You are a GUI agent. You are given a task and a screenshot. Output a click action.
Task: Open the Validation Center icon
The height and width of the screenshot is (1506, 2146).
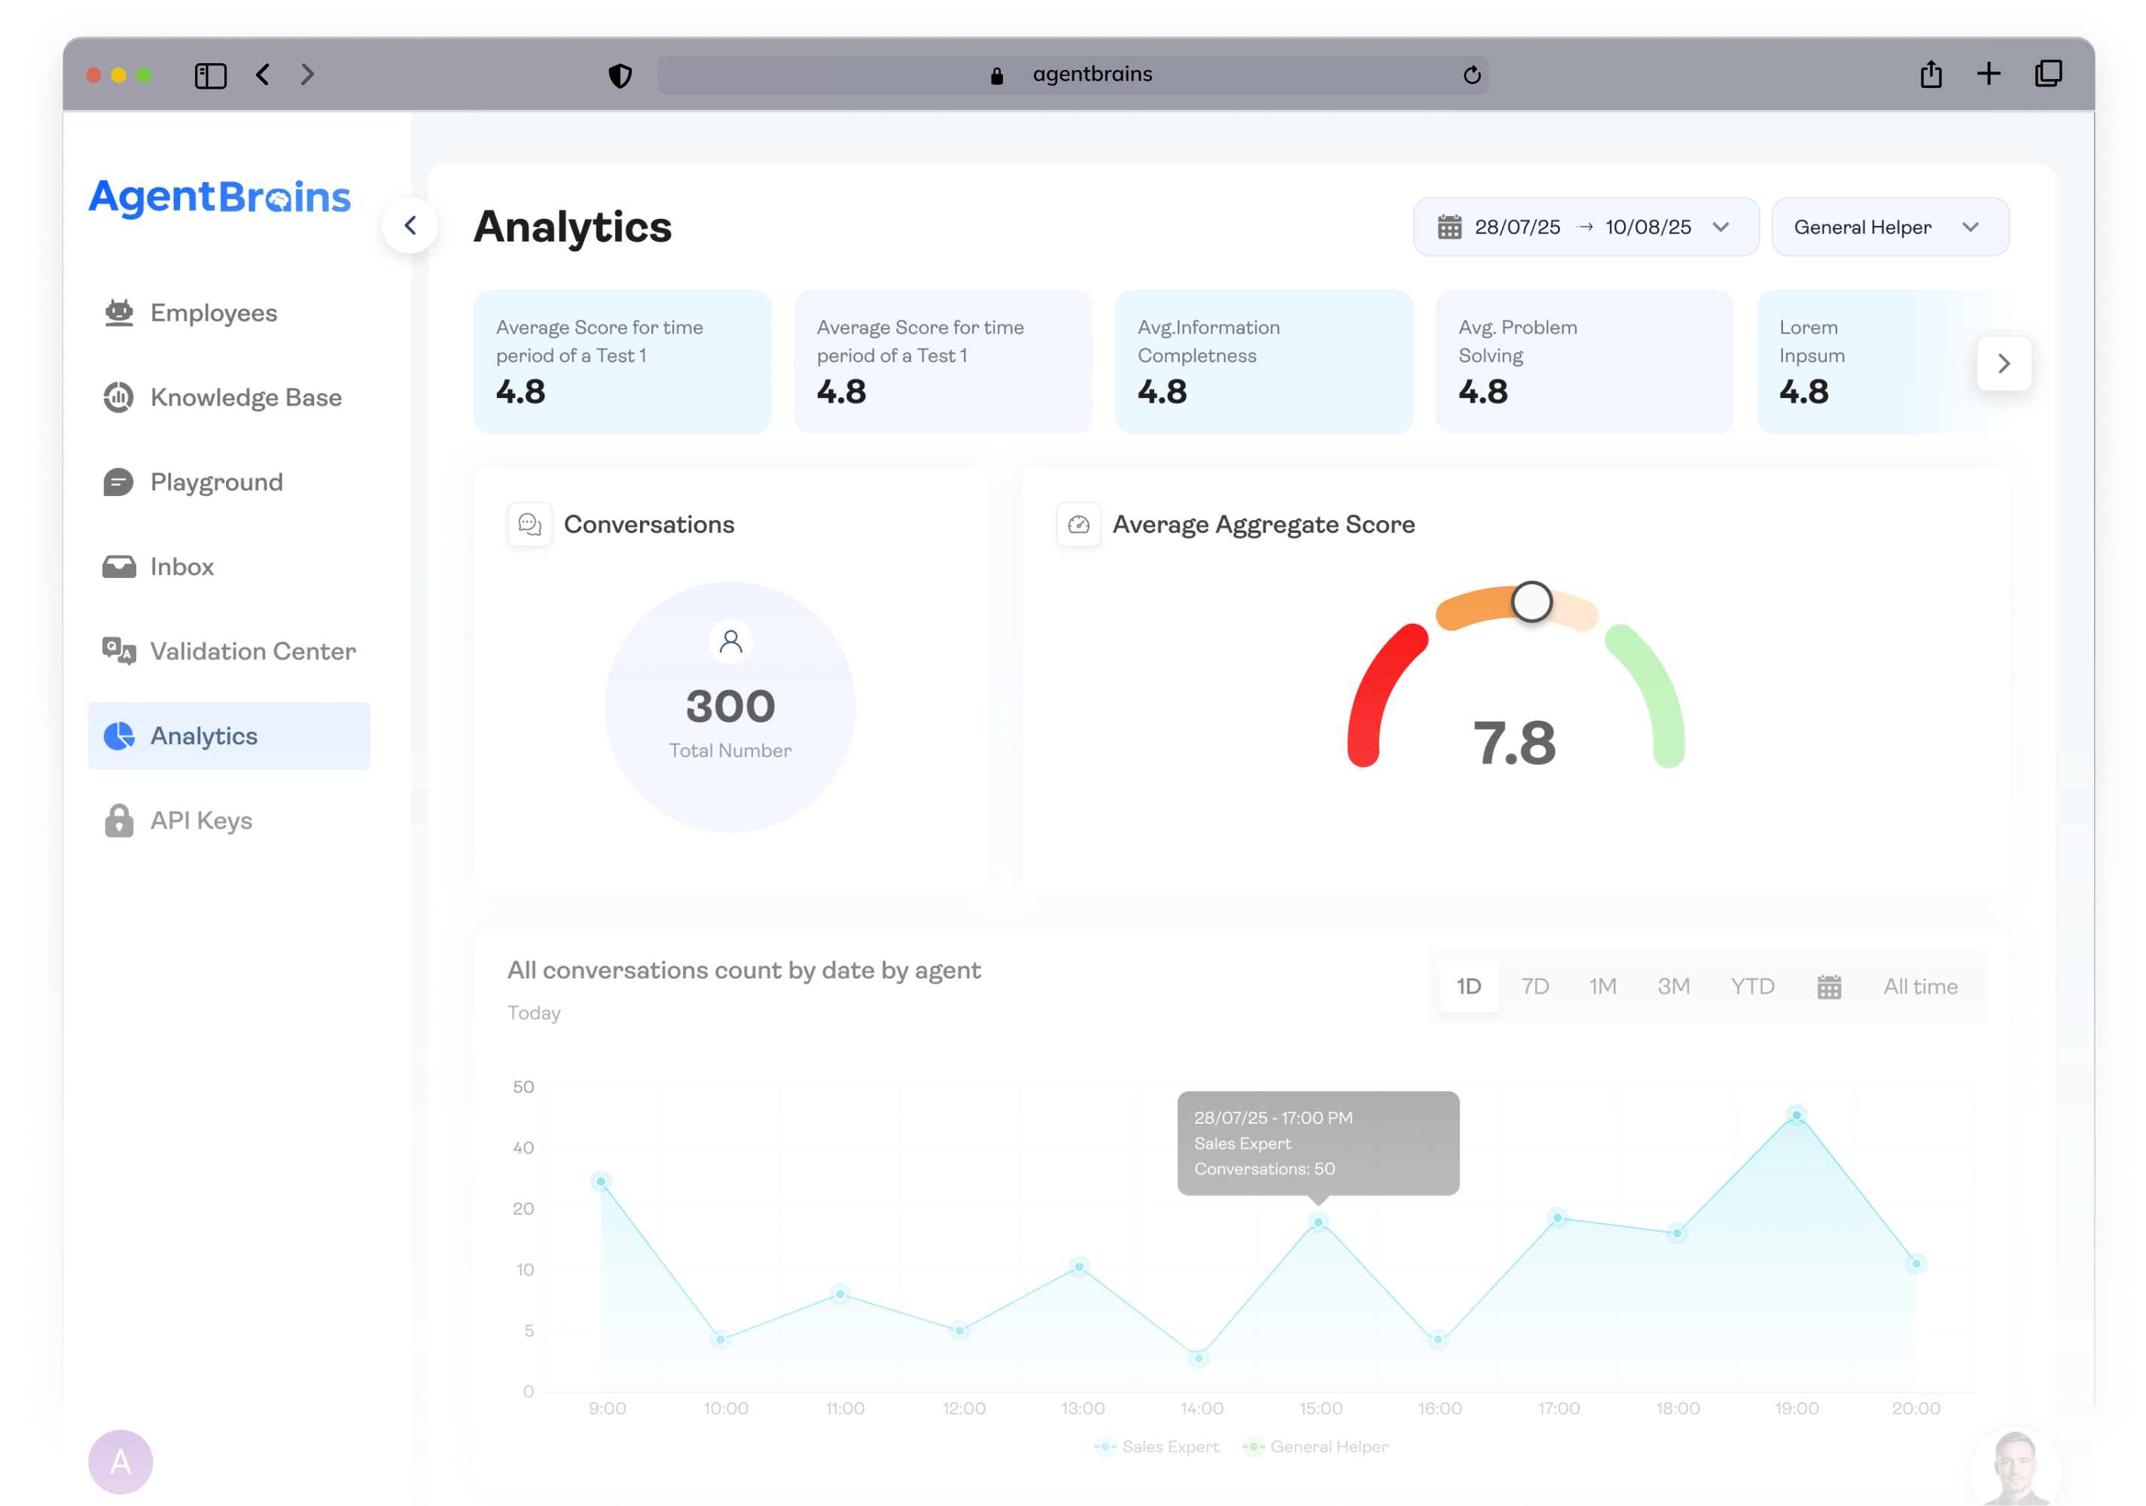(x=119, y=651)
